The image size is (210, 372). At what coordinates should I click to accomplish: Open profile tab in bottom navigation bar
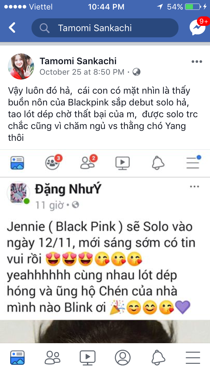[123, 358]
